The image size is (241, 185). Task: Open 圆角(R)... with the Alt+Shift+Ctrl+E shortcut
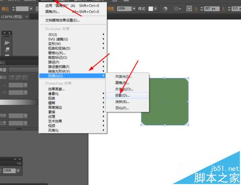point(72,12)
